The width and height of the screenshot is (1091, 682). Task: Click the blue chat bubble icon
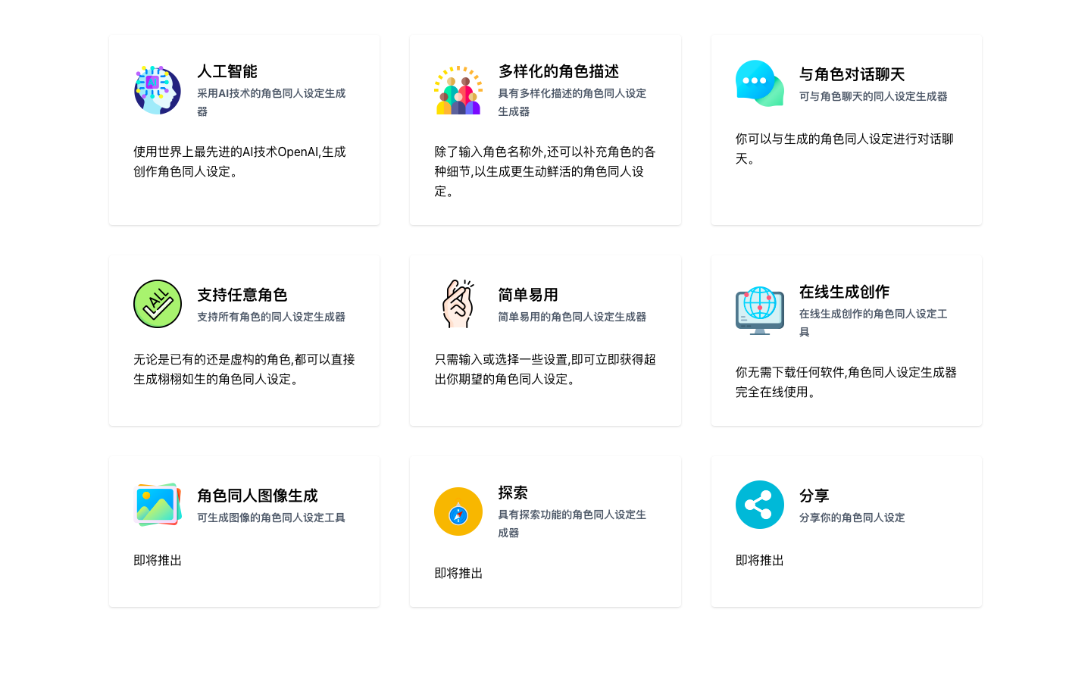759,83
